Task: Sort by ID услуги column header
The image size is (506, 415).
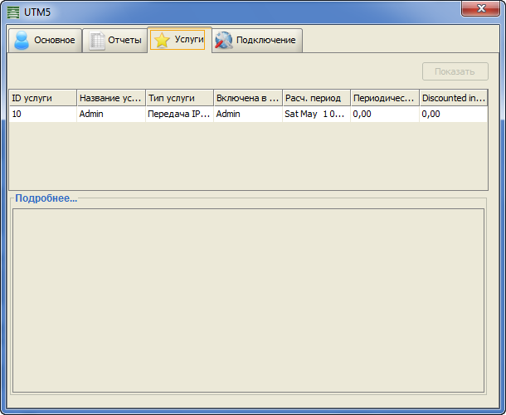Action: click(42, 98)
